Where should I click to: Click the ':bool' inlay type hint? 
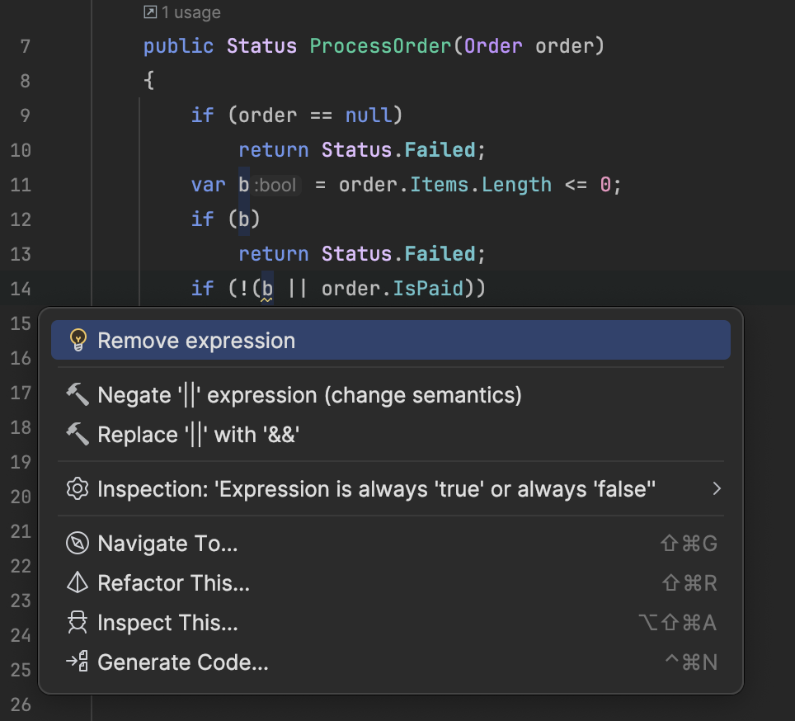[275, 185]
